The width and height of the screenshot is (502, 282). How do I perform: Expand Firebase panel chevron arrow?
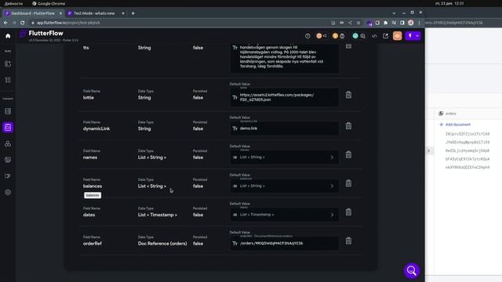(x=429, y=151)
